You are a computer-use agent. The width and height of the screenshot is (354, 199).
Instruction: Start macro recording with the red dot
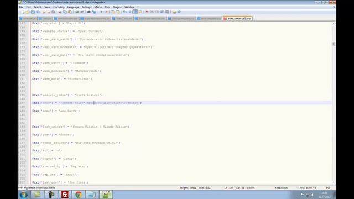click(147, 12)
